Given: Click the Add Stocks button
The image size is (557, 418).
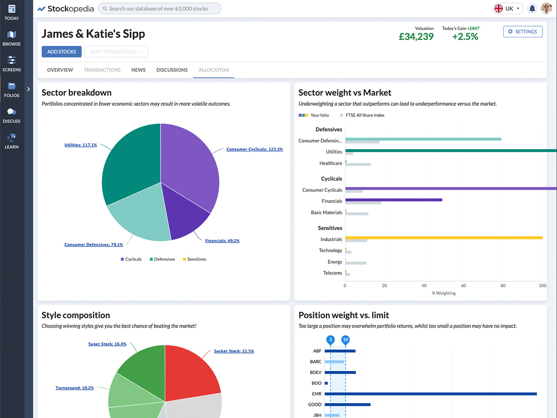Looking at the screenshot, I should pos(61,52).
